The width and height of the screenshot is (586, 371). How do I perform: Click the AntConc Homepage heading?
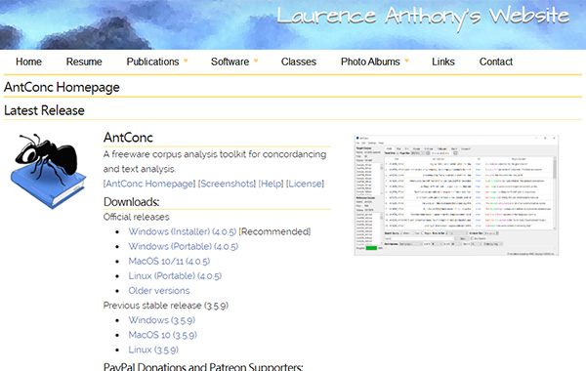pyautogui.click(x=62, y=87)
